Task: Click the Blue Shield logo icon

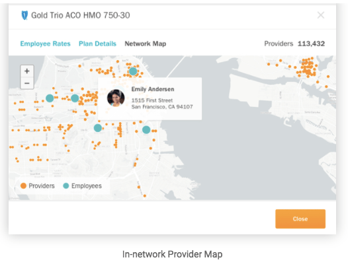Action: pos(24,15)
